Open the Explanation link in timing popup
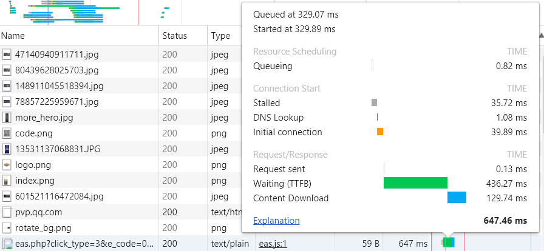The width and height of the screenshot is (544, 251). (x=276, y=221)
